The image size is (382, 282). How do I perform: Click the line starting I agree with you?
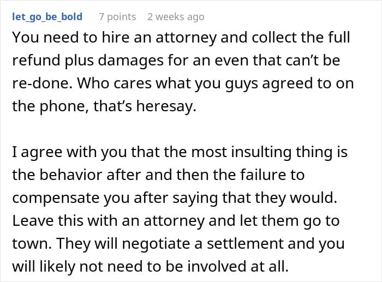(180, 152)
